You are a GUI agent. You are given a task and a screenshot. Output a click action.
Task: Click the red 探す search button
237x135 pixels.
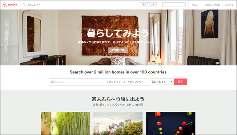pyautogui.click(x=180, y=82)
